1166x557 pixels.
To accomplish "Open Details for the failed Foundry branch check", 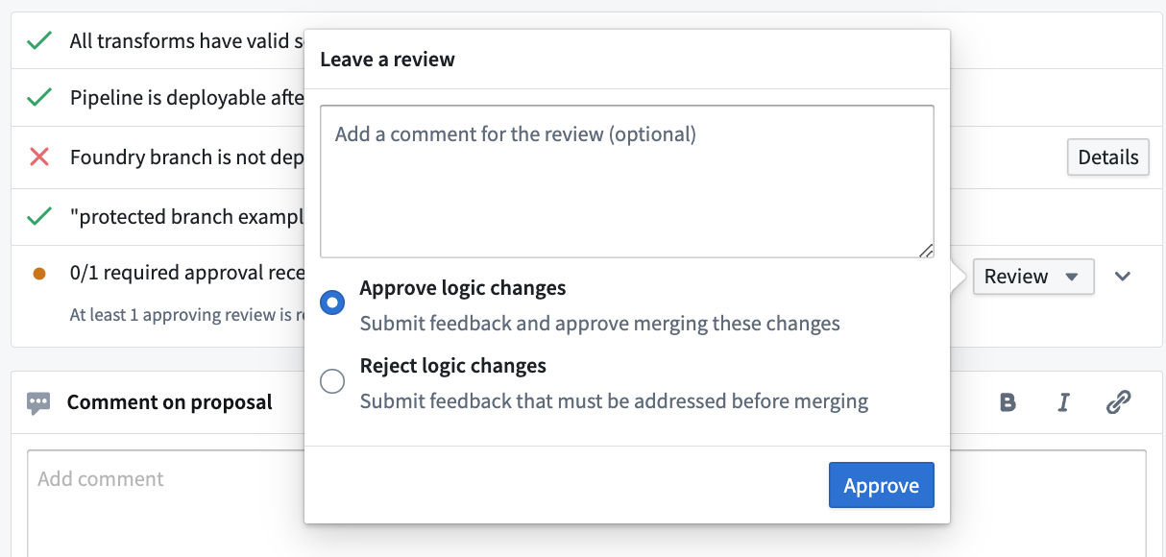I will pyautogui.click(x=1107, y=157).
